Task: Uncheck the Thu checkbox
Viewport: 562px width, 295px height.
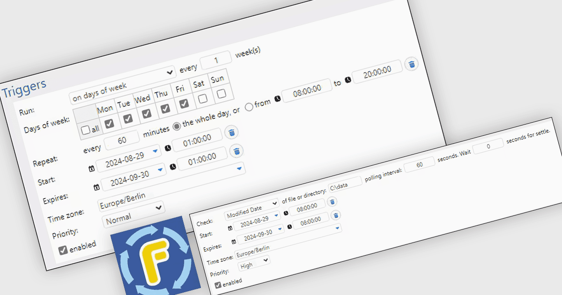Action: [165, 109]
